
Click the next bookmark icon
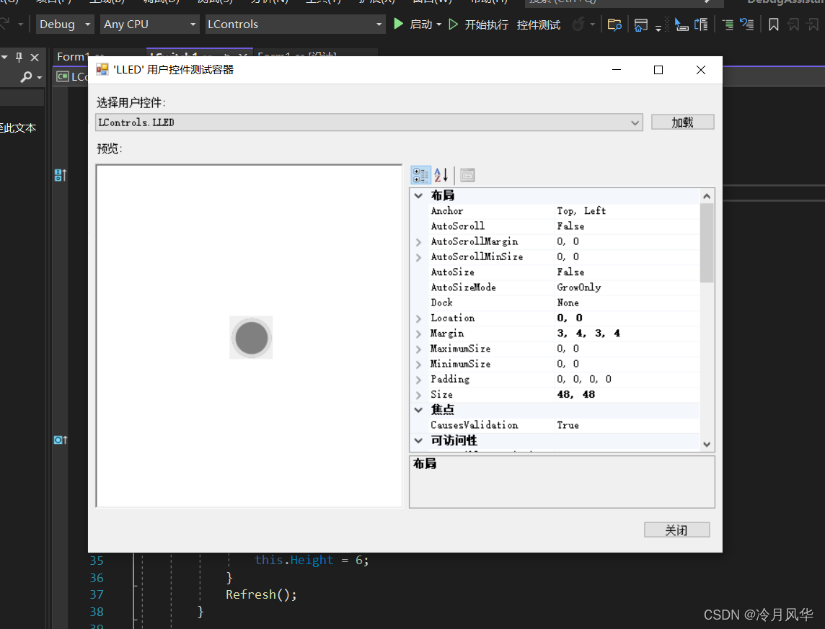pyautogui.click(x=813, y=24)
